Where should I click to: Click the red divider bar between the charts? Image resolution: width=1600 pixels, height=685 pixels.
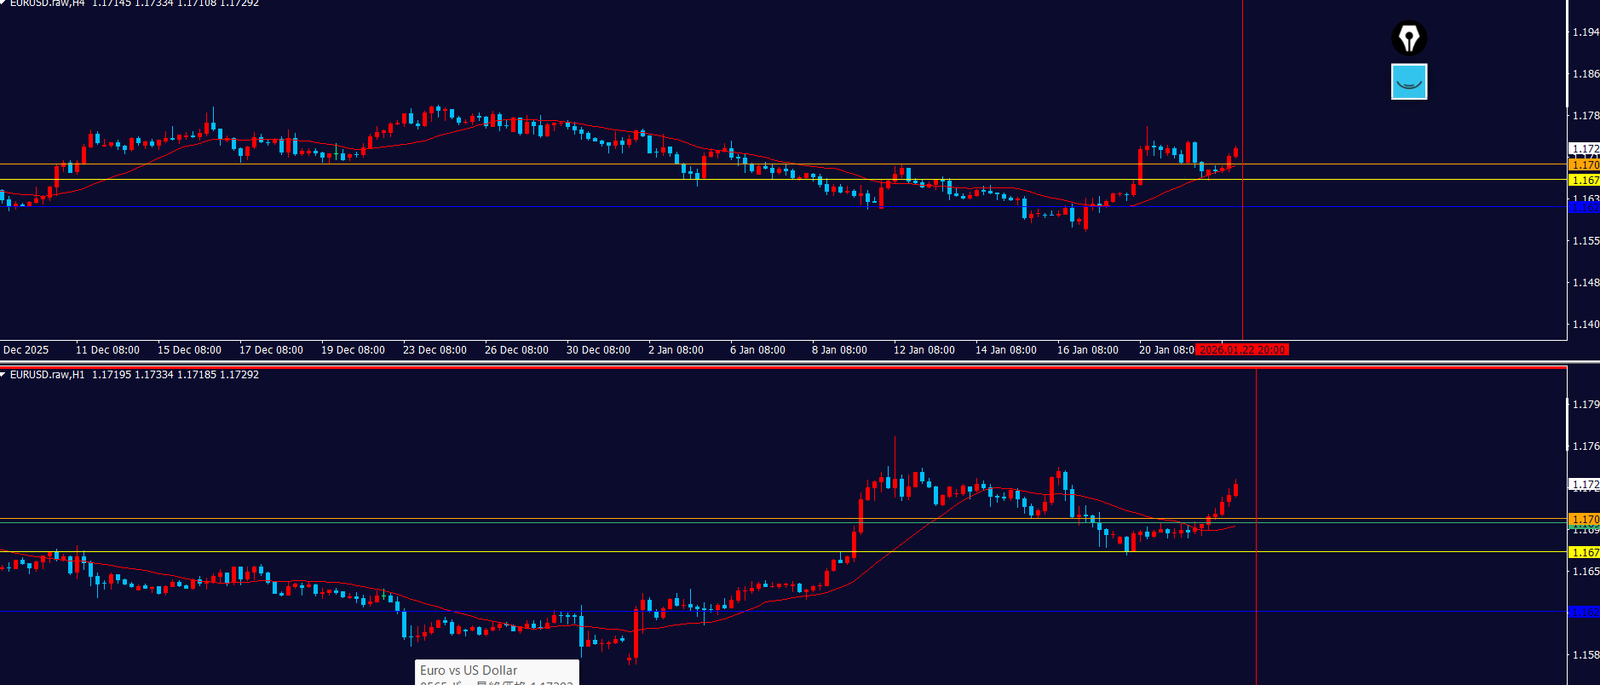point(767,367)
